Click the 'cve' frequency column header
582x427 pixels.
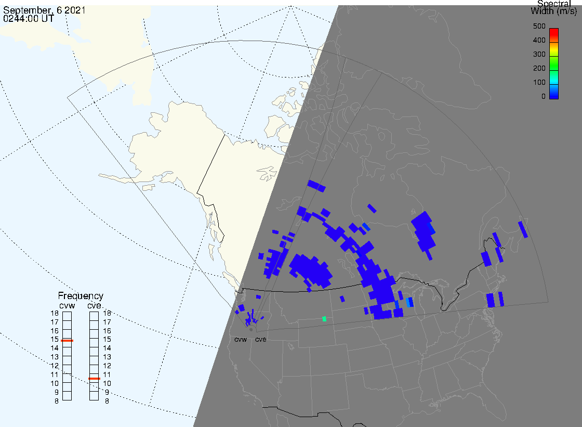pos(94,305)
